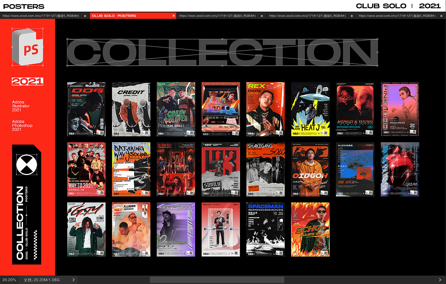The width and height of the screenshot is (446, 284).
Task: Close the CLUB SOLO POSTERS tab
Action: tap(174, 16)
